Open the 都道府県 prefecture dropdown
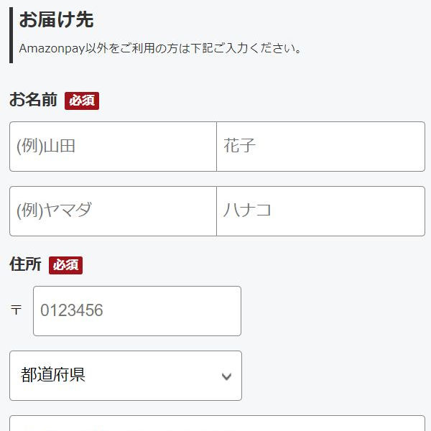This screenshot has width=431, height=431. point(126,376)
